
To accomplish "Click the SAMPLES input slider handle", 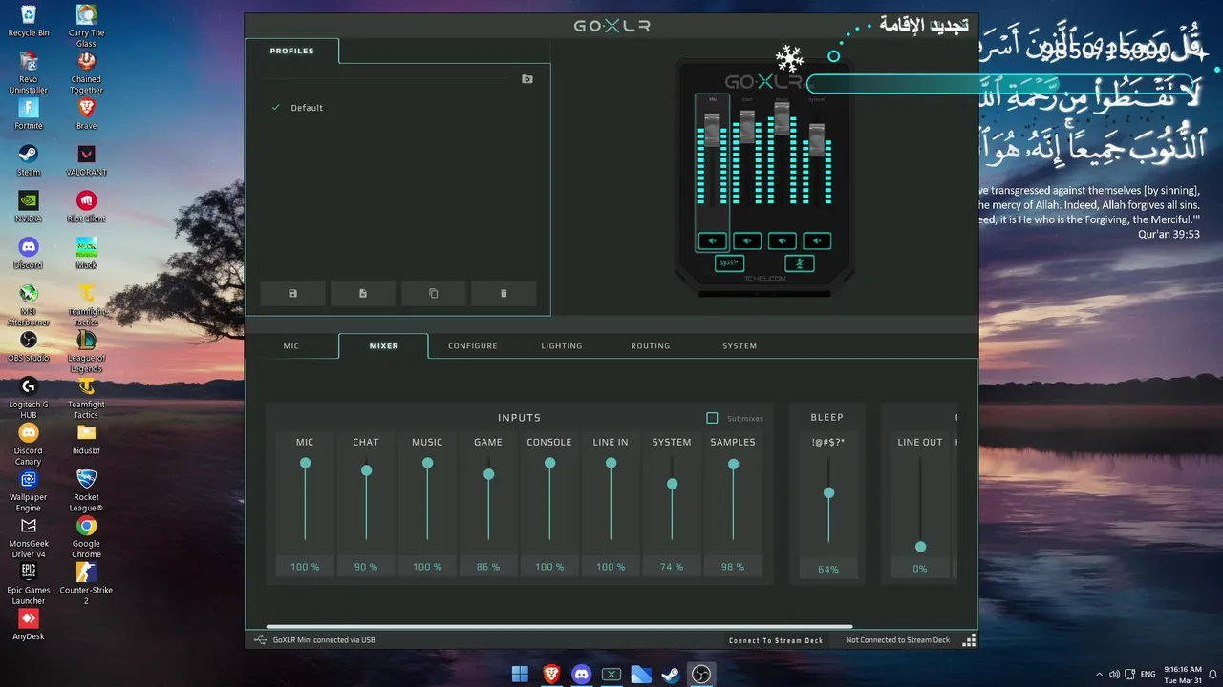I will click(x=733, y=465).
